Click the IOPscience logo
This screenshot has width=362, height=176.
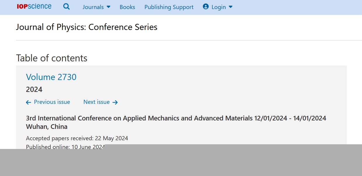pyautogui.click(x=34, y=6)
